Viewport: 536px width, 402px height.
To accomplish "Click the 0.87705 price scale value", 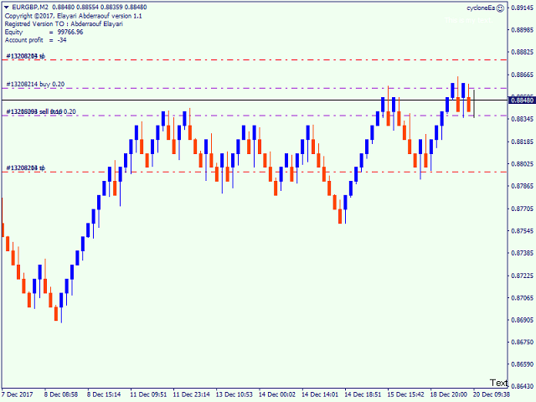I will pyautogui.click(x=523, y=209).
